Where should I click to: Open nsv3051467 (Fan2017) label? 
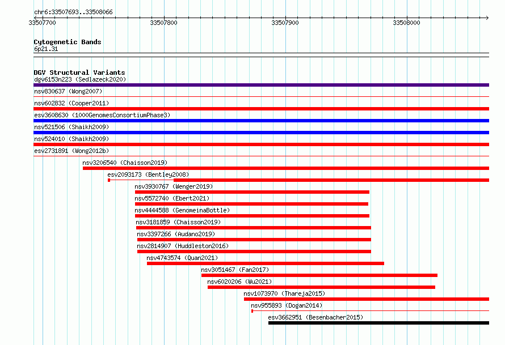[235, 270]
